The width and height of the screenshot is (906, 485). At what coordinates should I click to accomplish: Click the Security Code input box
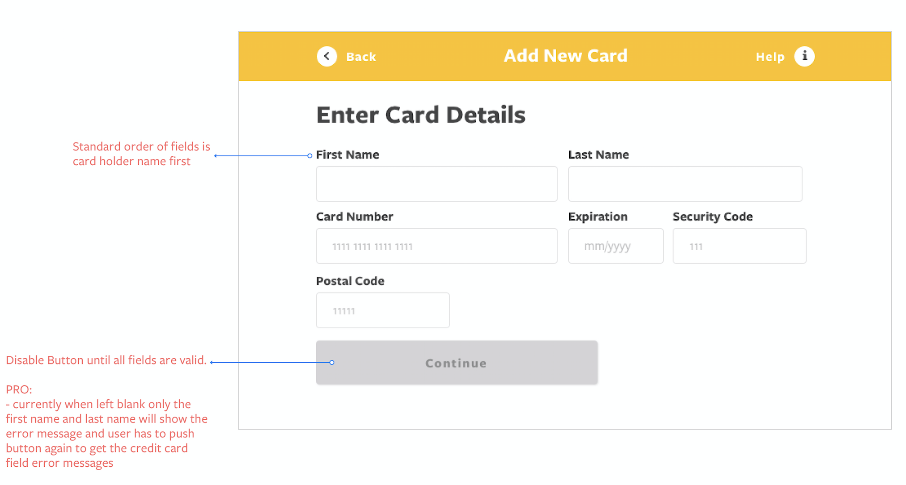pos(739,246)
